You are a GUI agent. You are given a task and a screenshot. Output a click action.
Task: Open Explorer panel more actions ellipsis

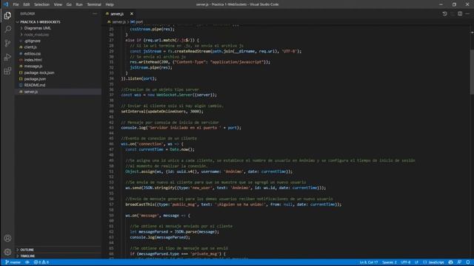tap(95, 14)
